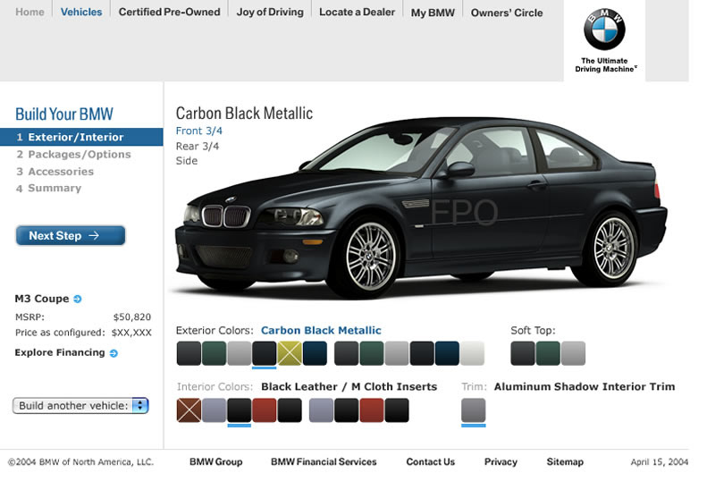
Task: Click the Build Your BMW heading
Action: [x=64, y=114]
